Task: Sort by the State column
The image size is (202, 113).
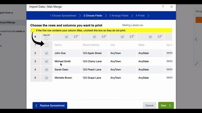Action: coord(160,37)
